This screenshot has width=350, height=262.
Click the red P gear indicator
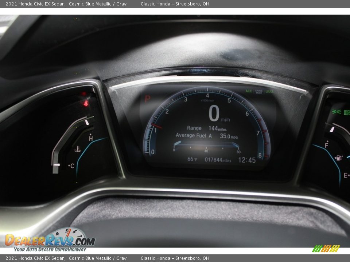147,99
